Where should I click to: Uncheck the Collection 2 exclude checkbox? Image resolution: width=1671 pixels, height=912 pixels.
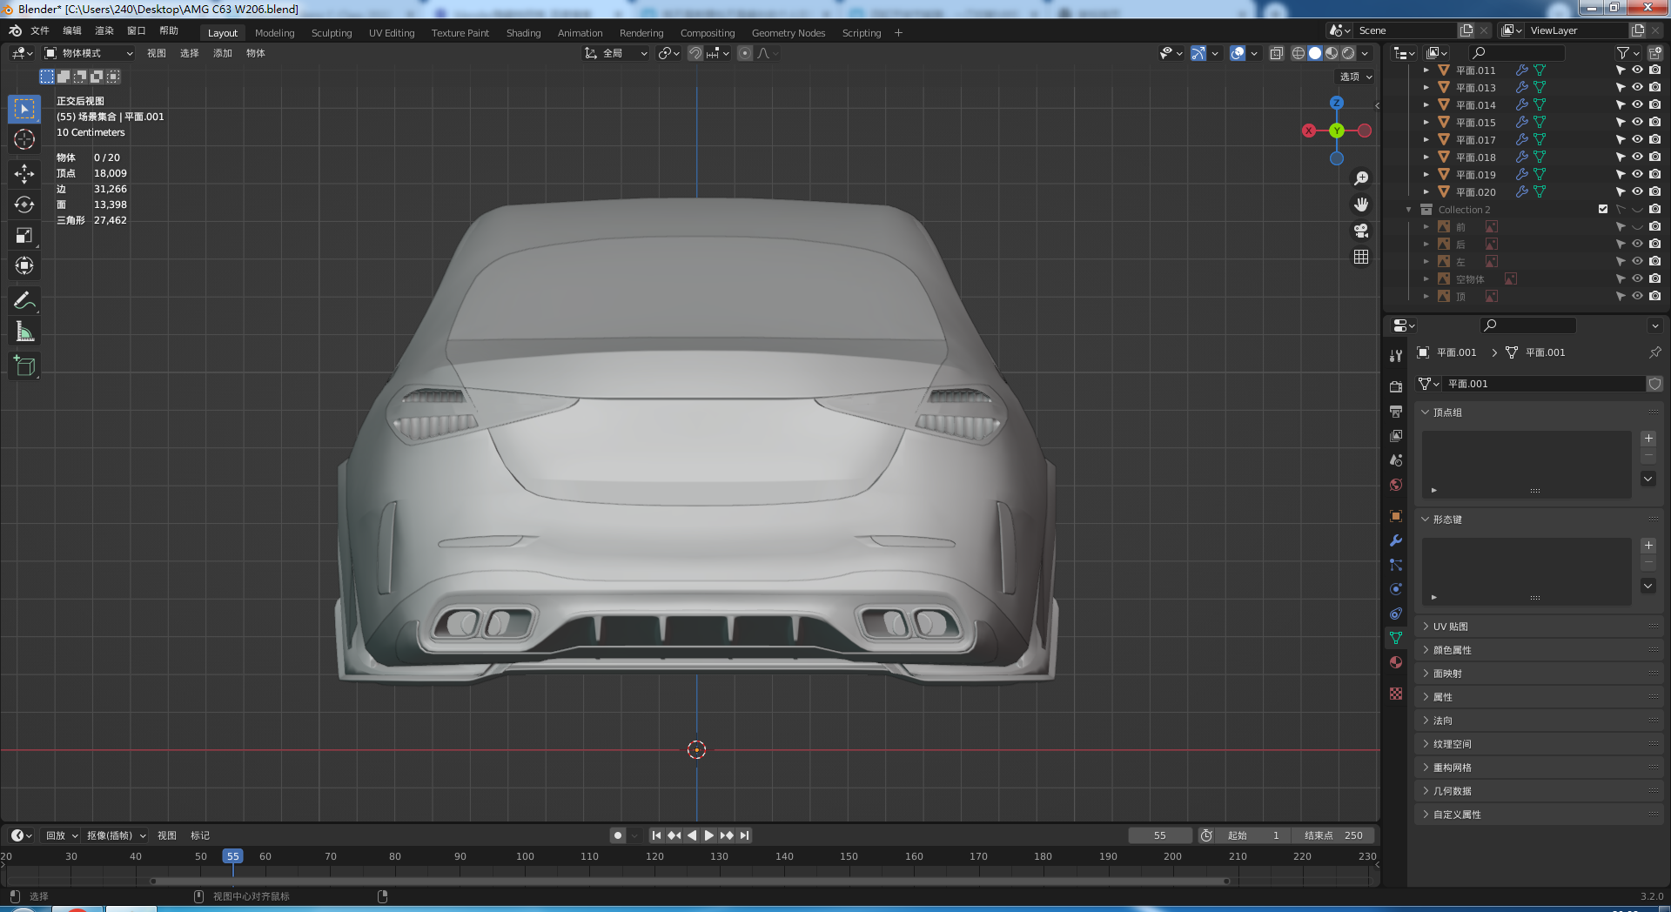coord(1603,210)
